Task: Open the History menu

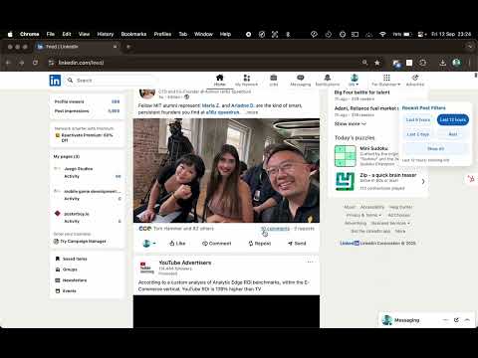Action: coord(106,34)
